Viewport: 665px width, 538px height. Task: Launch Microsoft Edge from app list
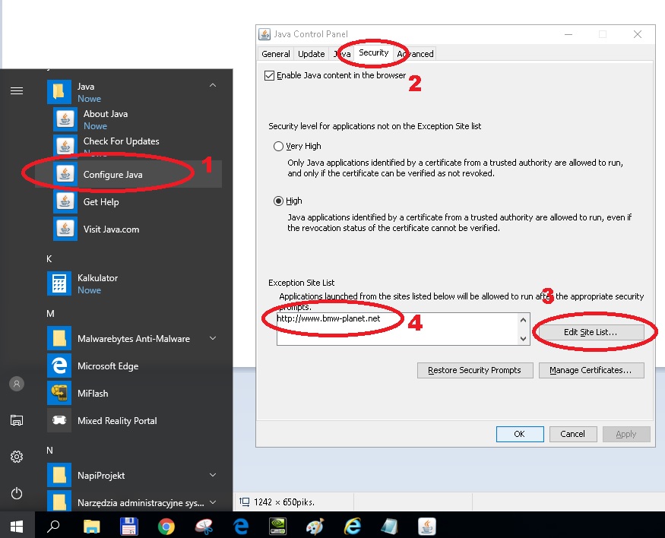click(107, 366)
